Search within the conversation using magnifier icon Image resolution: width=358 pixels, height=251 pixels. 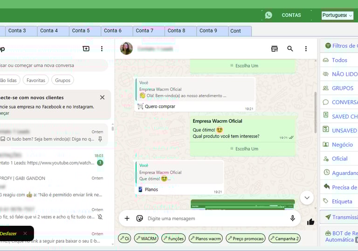tap(290, 49)
